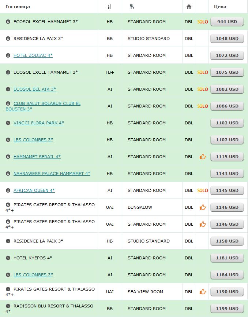Choose the 1086 USD price button

tap(227, 106)
